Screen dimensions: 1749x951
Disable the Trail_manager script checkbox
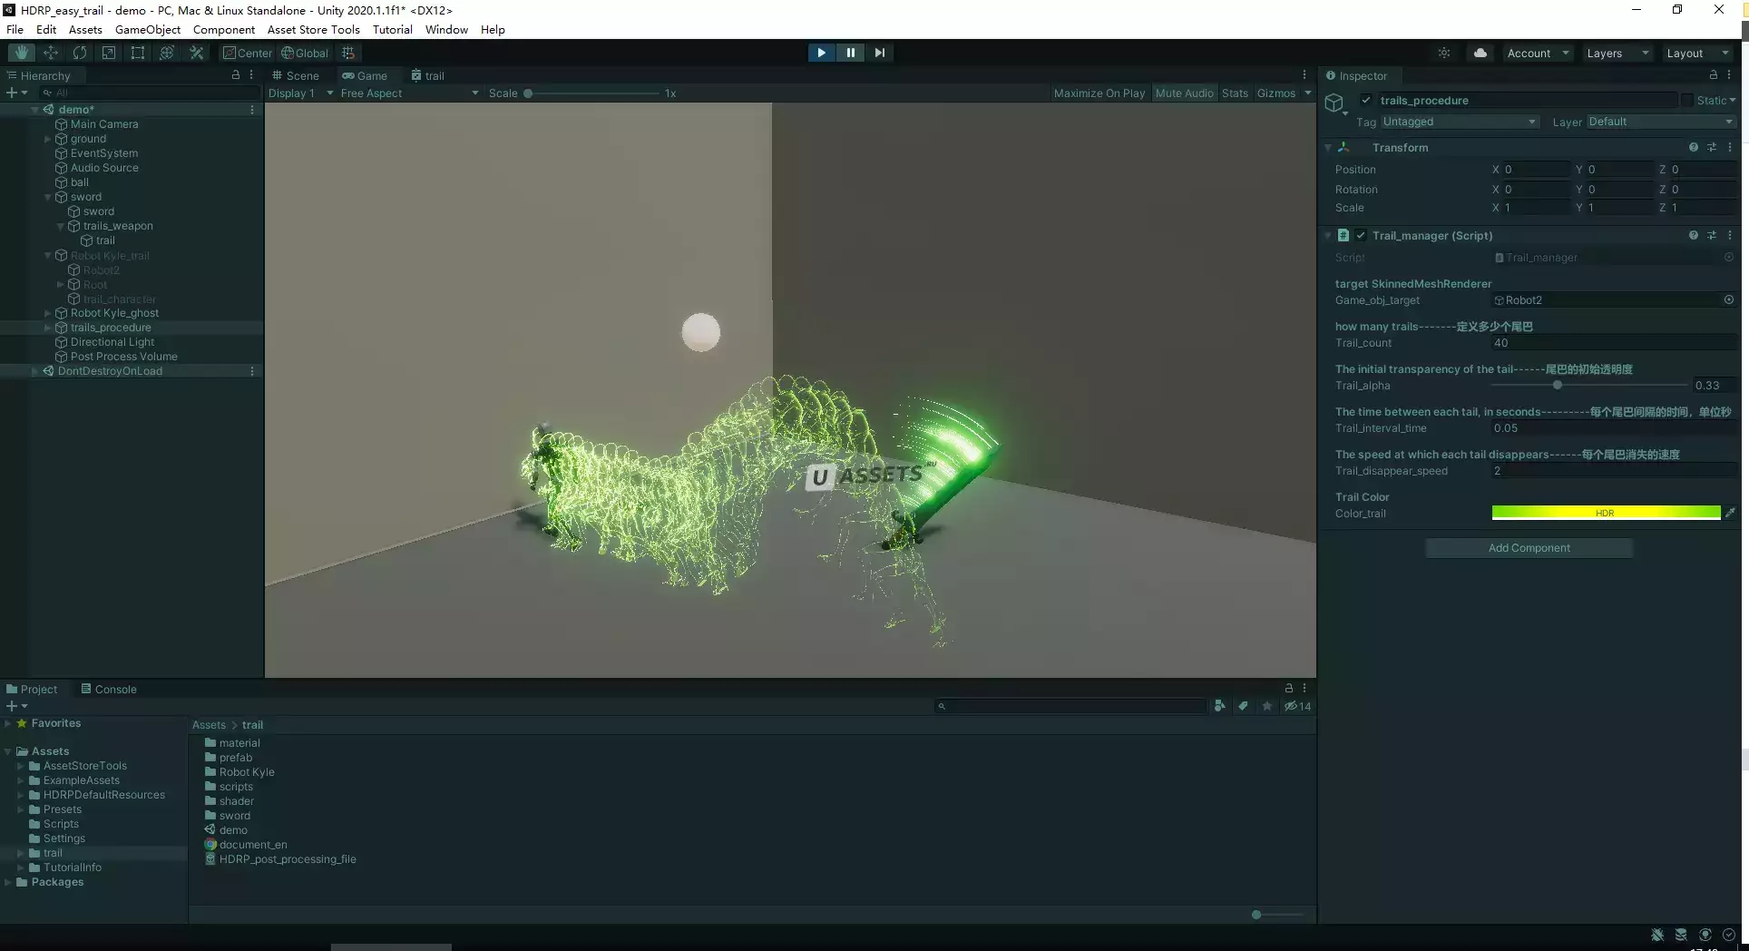(x=1361, y=235)
